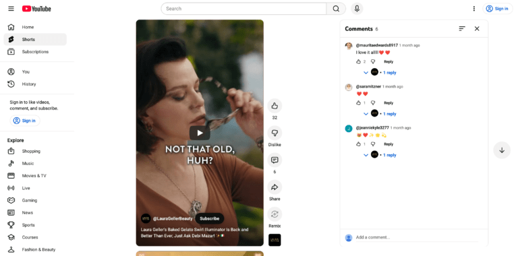Subscribe to LauraGellerBeauty
The height and width of the screenshot is (256, 518).
210,218
